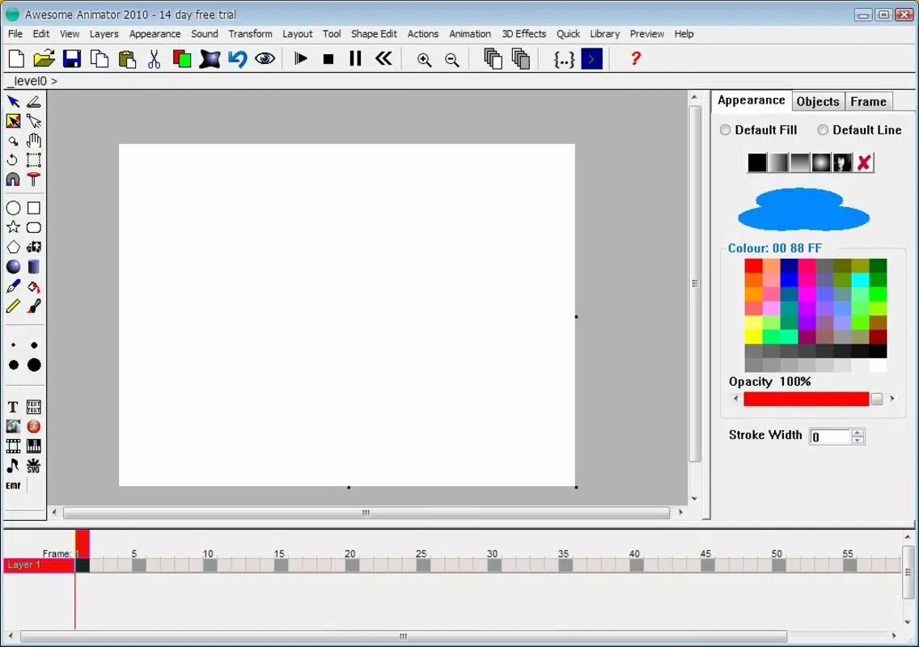Select the eyedropper tool
The height and width of the screenshot is (647, 919).
pos(13,286)
